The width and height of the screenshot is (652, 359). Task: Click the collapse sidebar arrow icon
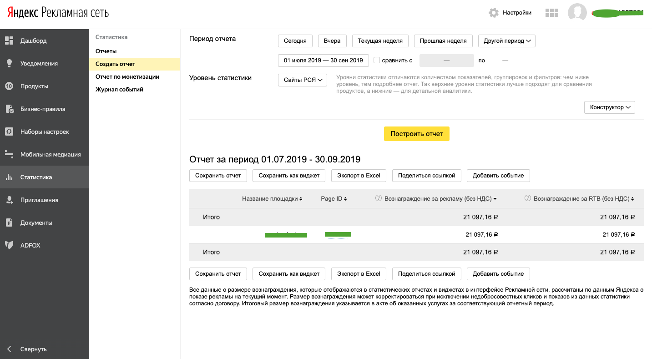9,349
